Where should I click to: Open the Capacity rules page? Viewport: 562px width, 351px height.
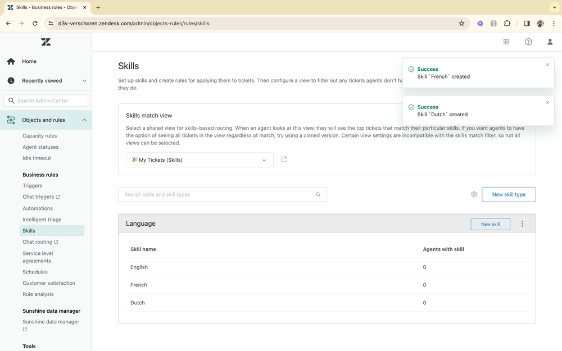point(39,135)
